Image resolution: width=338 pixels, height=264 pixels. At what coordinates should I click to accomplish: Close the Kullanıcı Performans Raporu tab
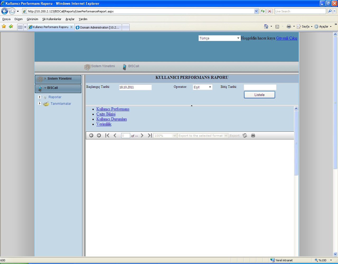tap(71, 27)
